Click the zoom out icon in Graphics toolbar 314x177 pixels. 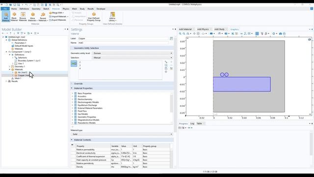click(184, 34)
